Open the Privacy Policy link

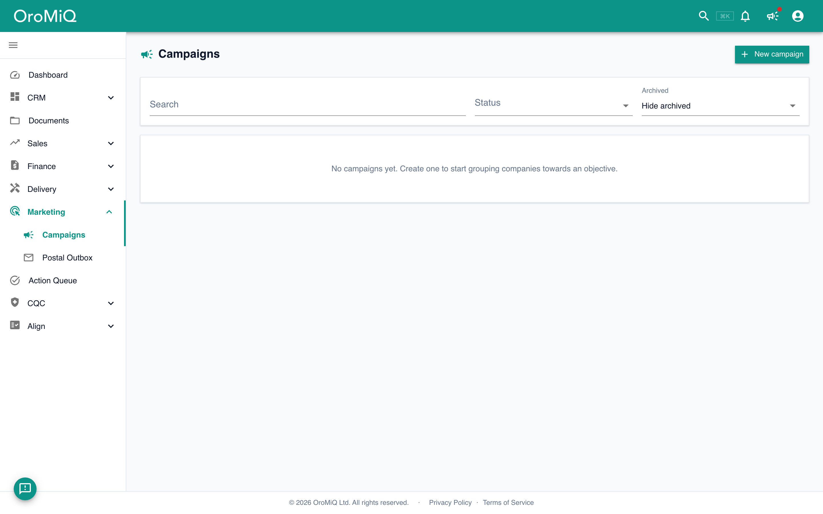click(450, 503)
